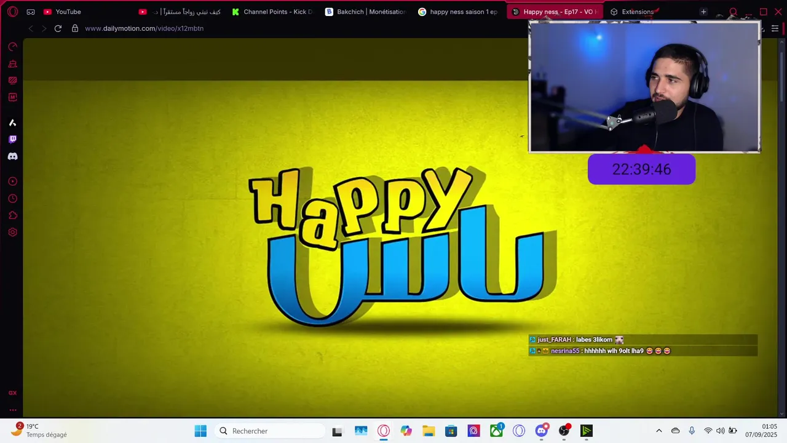Screen dimensions: 787x443
Task: Open sidebar three-dots more options
Action: [x=12, y=410]
